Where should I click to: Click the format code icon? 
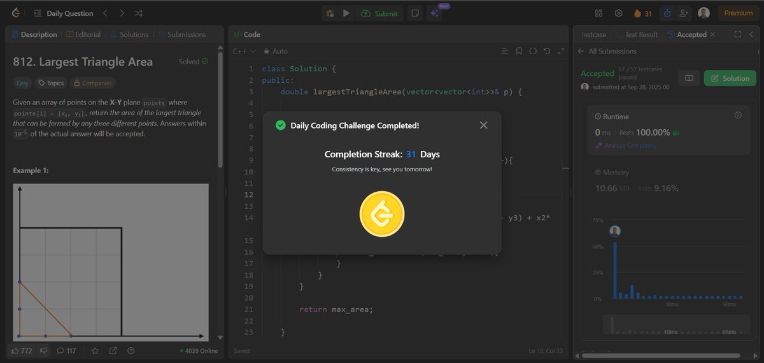505,51
